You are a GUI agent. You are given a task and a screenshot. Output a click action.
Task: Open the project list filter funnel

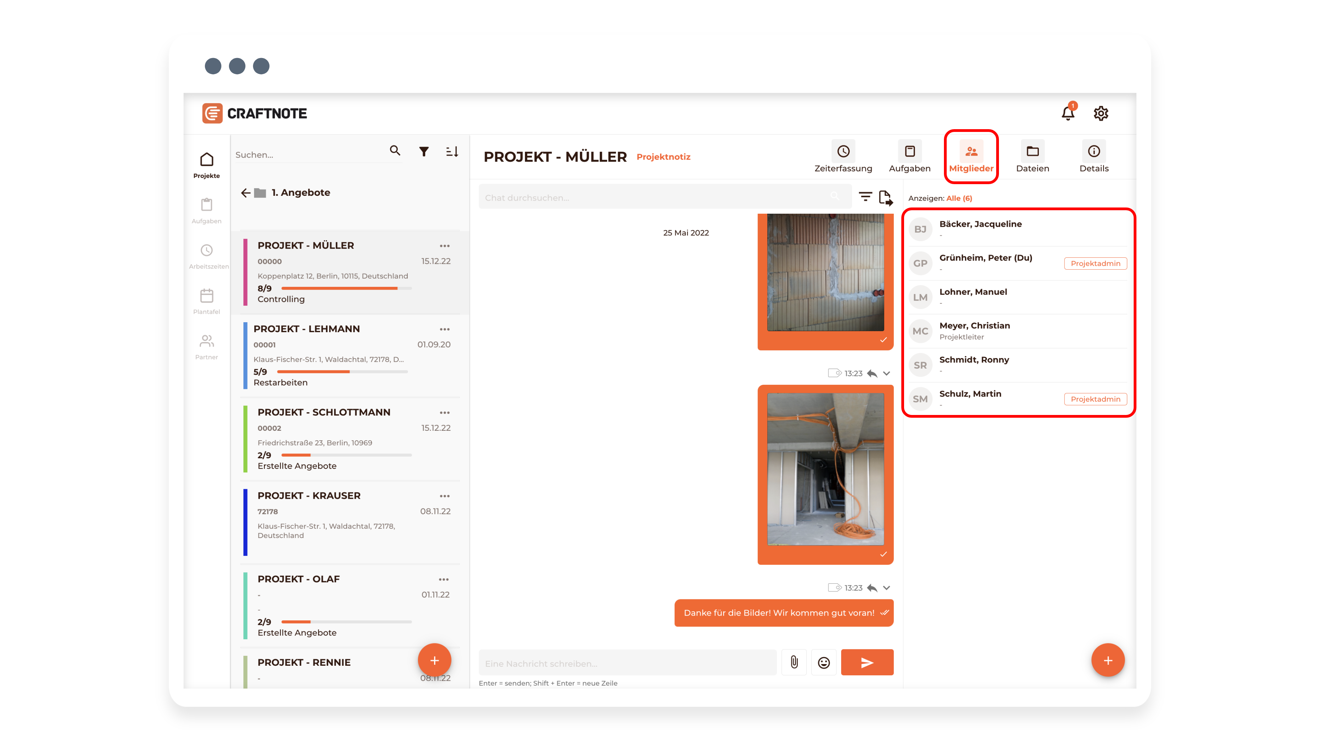click(424, 151)
